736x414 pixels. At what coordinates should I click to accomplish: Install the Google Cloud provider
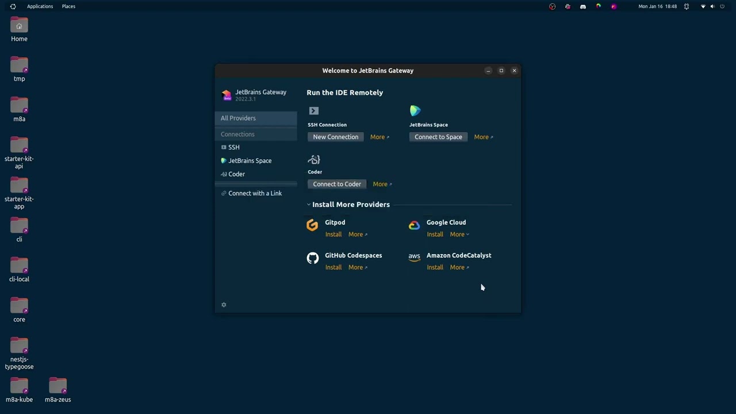point(435,234)
